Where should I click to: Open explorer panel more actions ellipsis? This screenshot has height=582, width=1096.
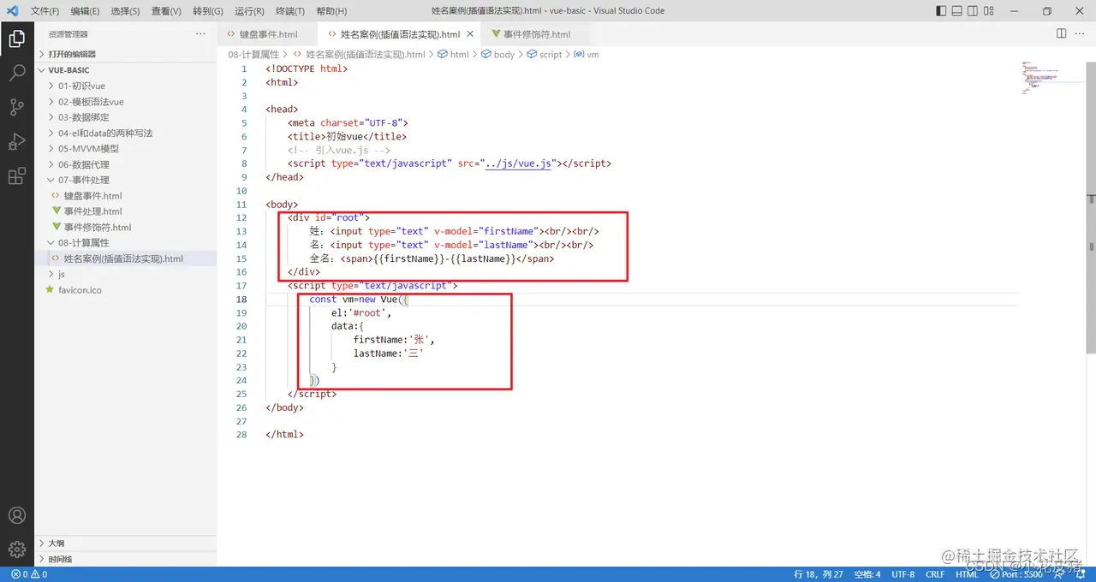point(200,33)
